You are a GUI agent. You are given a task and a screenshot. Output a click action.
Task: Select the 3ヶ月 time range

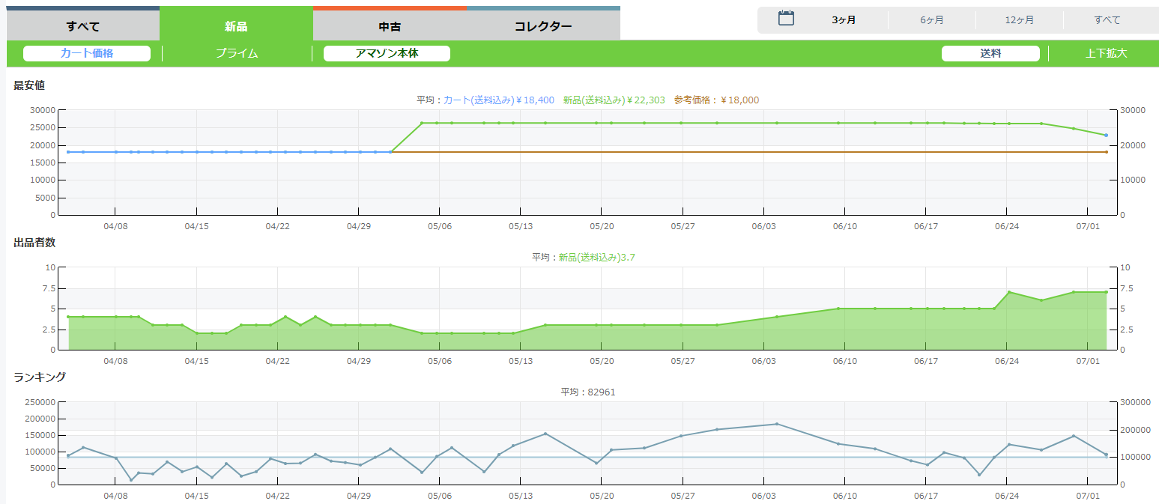point(844,20)
